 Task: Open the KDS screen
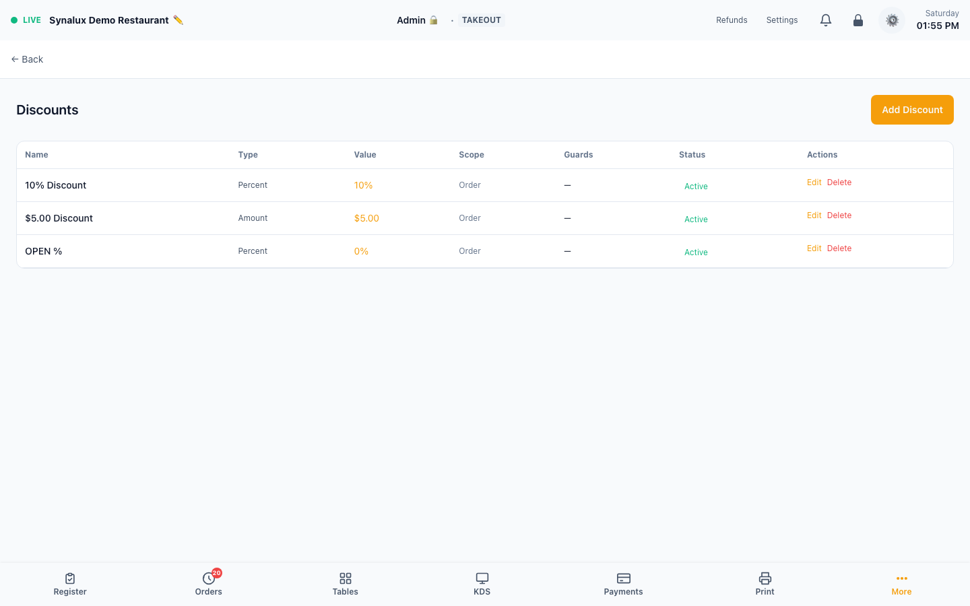(x=482, y=584)
